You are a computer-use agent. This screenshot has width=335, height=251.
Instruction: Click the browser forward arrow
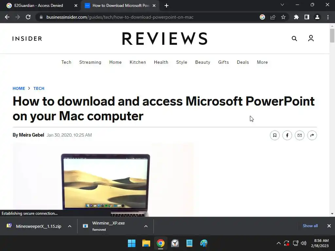tap(18, 17)
